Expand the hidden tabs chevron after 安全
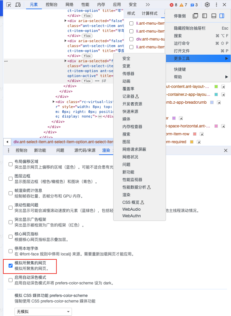Screen dimensions: 231x316 tap(148, 5)
